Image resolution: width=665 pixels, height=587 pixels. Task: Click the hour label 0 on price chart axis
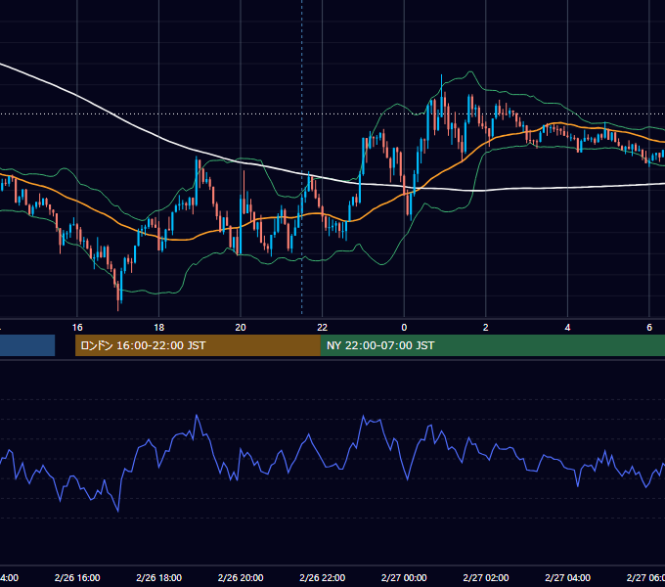[x=404, y=328]
